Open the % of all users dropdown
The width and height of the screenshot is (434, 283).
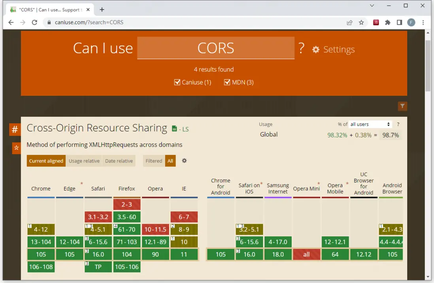click(x=370, y=124)
